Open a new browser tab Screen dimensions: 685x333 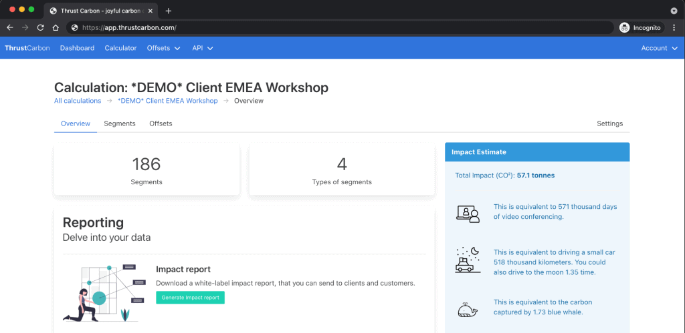click(x=169, y=11)
